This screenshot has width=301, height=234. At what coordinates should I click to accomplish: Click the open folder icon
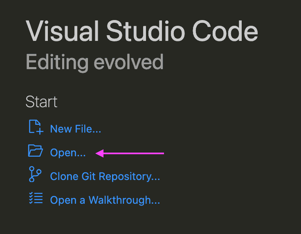(36, 151)
